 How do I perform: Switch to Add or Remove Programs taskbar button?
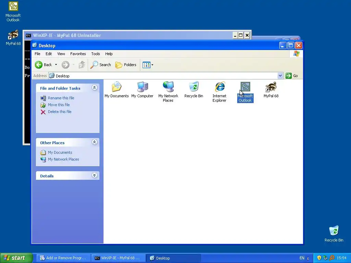coord(63,258)
